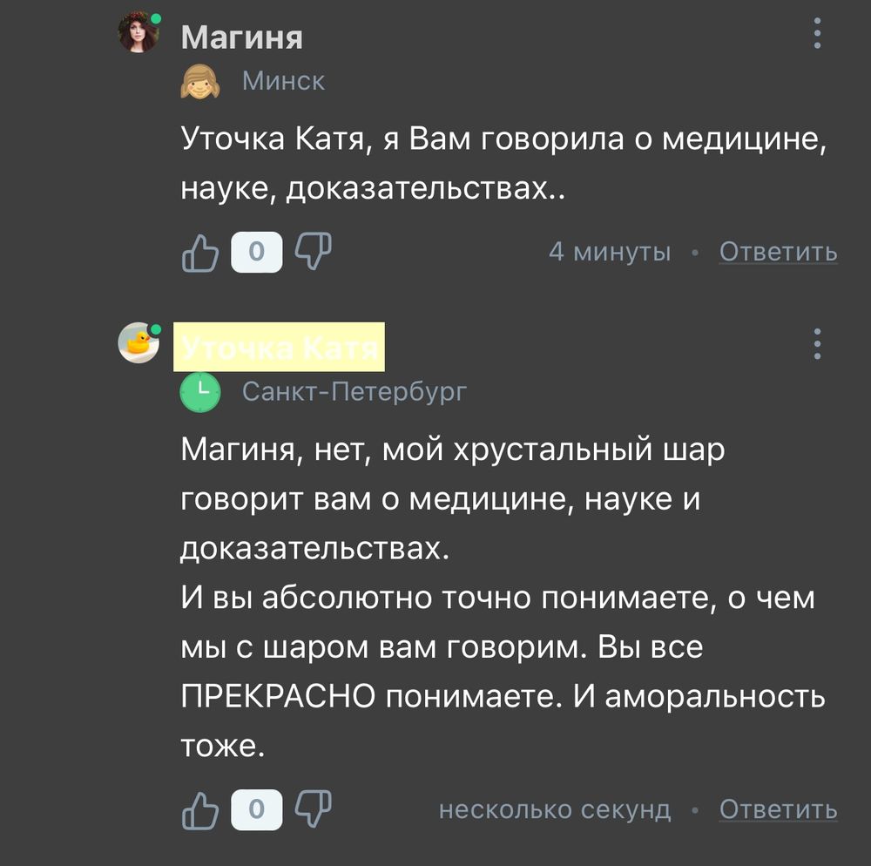Open Магиня's avatar picture
871x866 pixels.
[x=138, y=33]
